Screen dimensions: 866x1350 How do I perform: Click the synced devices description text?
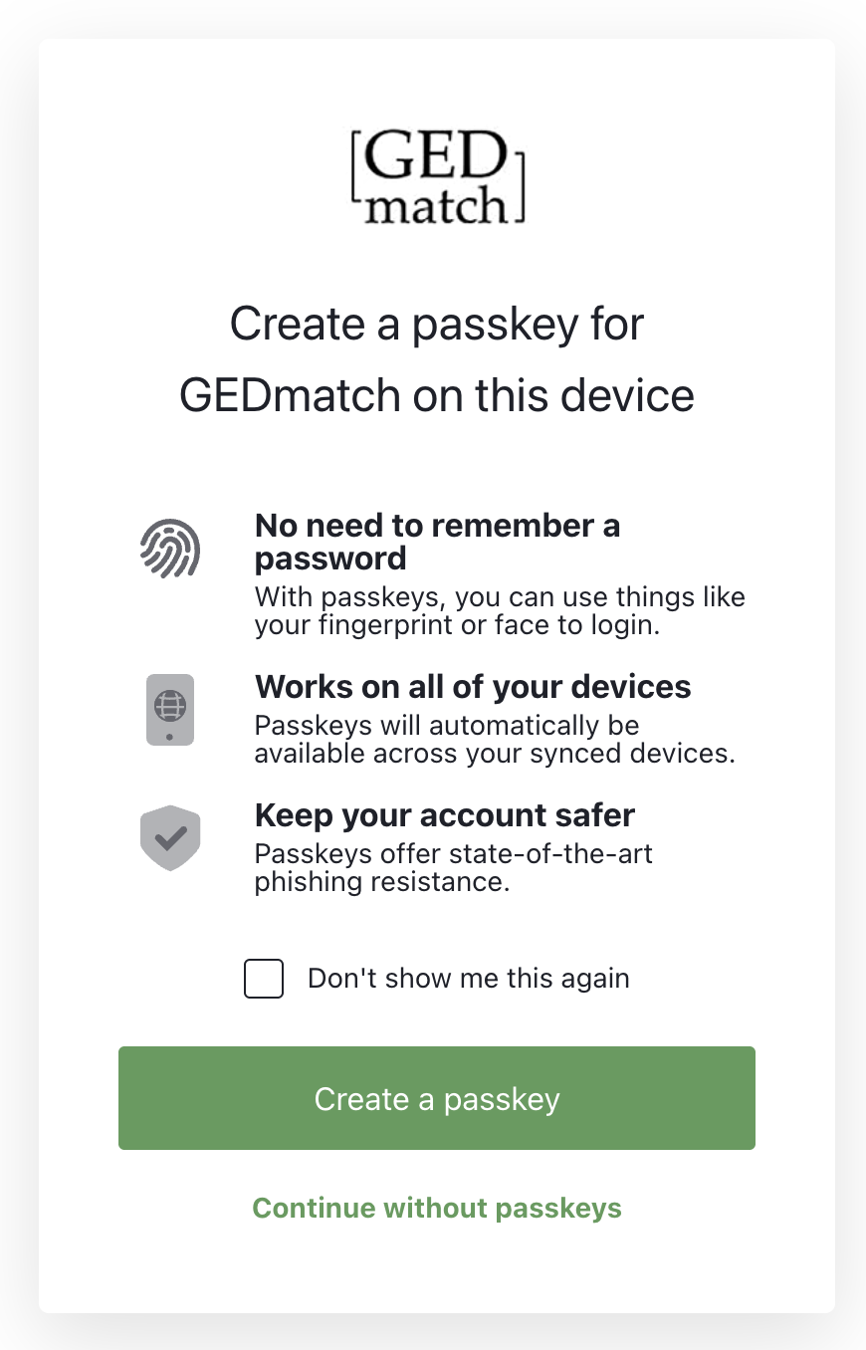pyautogui.click(x=495, y=739)
